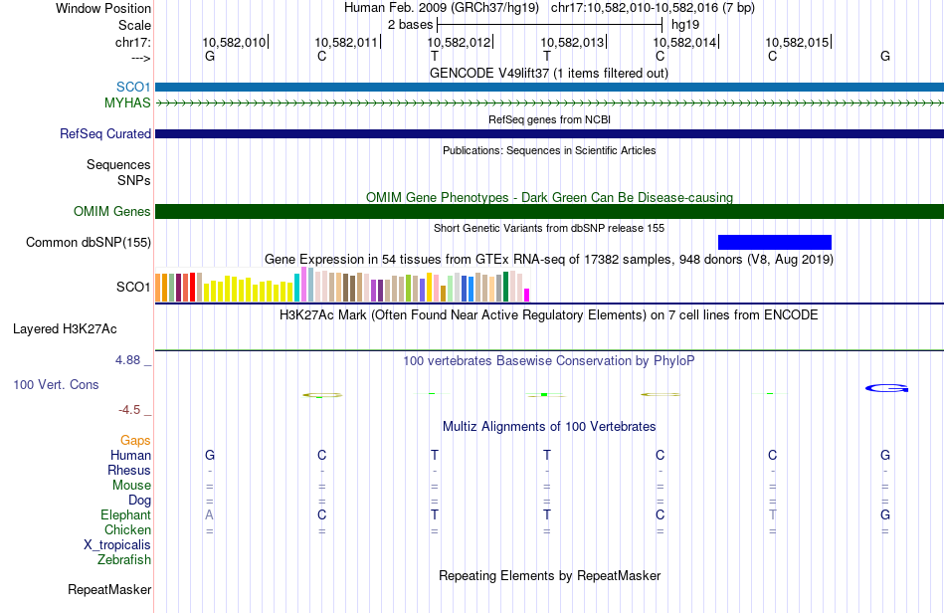Click the H3K27Ac Mark ENCODE track title

pos(549,315)
